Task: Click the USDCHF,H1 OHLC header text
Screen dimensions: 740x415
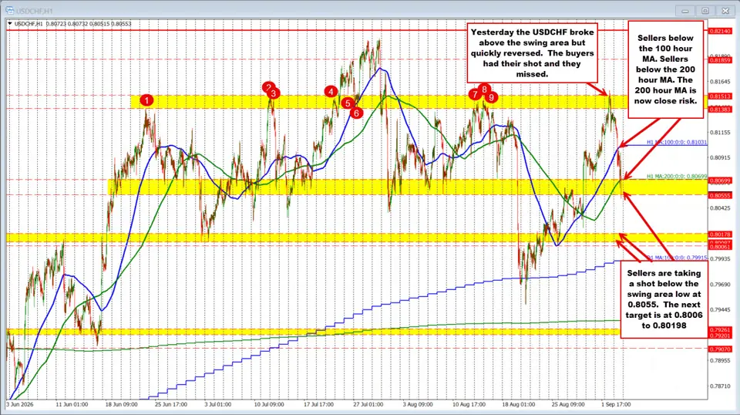Action: click(73, 24)
